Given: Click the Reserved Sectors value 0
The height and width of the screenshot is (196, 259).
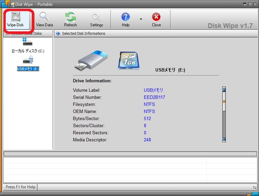Looking at the screenshot, I should tap(145, 133).
